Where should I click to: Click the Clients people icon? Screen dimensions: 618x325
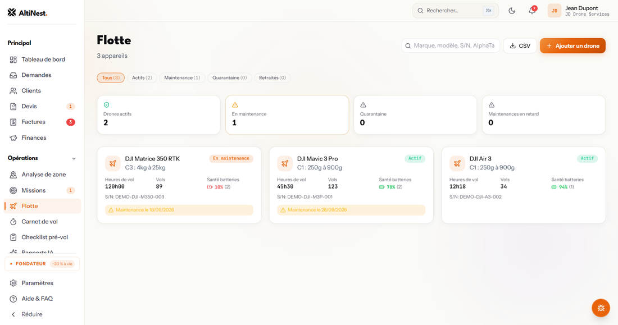[x=13, y=91]
